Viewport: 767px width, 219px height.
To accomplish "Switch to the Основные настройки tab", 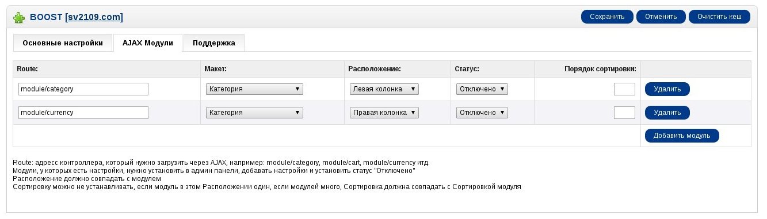I will tap(63, 43).
